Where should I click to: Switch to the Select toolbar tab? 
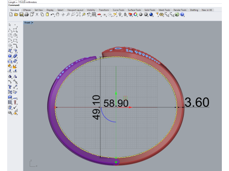[61, 10]
